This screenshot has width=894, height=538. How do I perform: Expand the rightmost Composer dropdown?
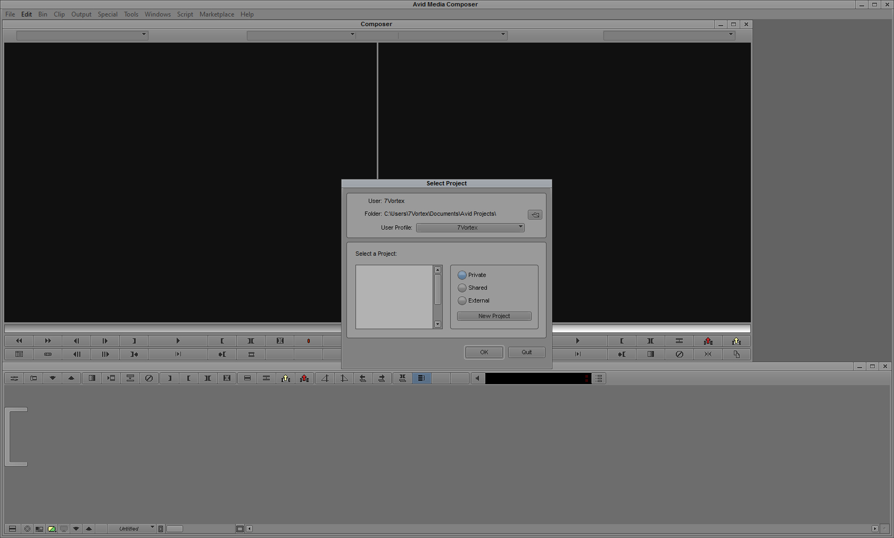click(669, 35)
